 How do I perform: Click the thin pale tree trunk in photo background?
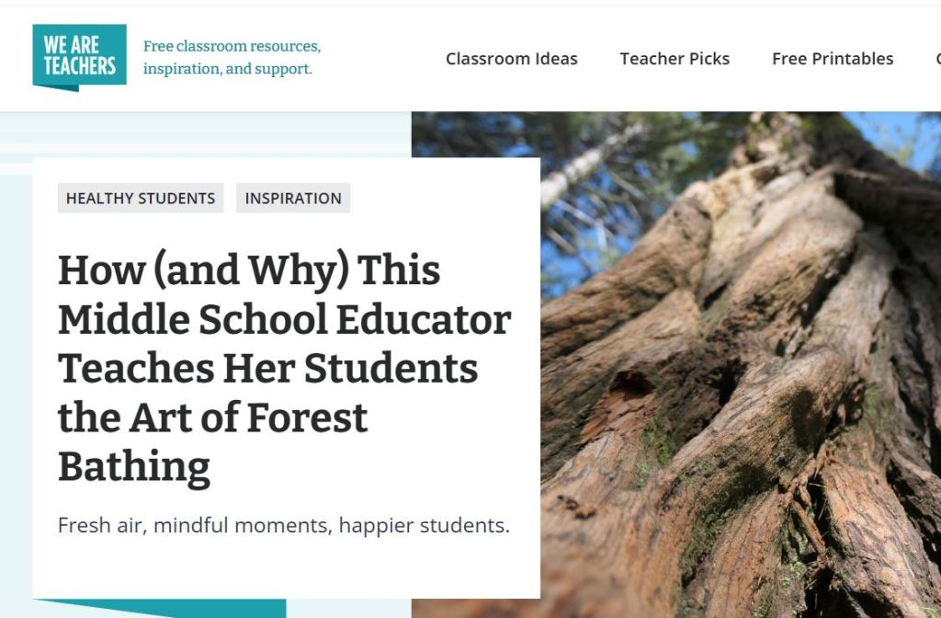[591, 163]
